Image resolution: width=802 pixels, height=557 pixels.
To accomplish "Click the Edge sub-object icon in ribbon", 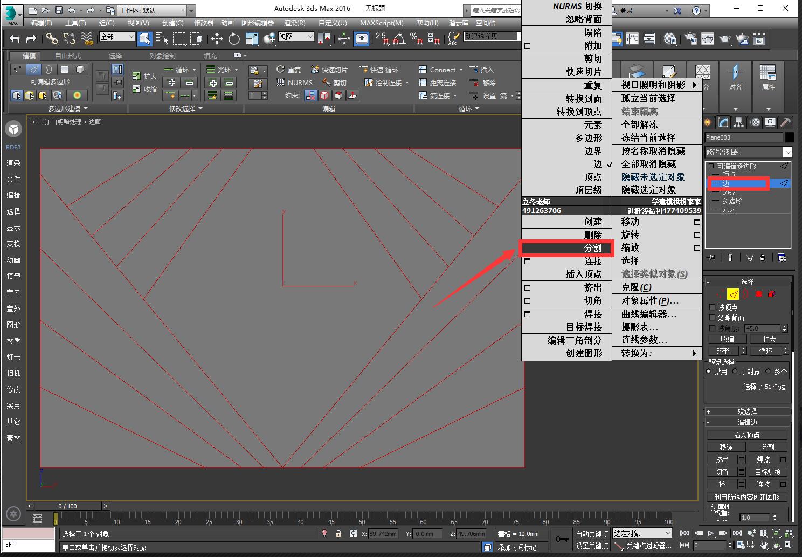I will [x=33, y=69].
